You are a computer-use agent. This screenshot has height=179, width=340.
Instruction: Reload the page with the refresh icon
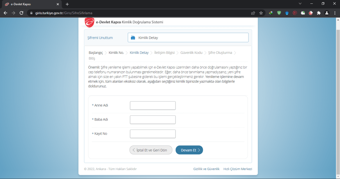click(21, 13)
